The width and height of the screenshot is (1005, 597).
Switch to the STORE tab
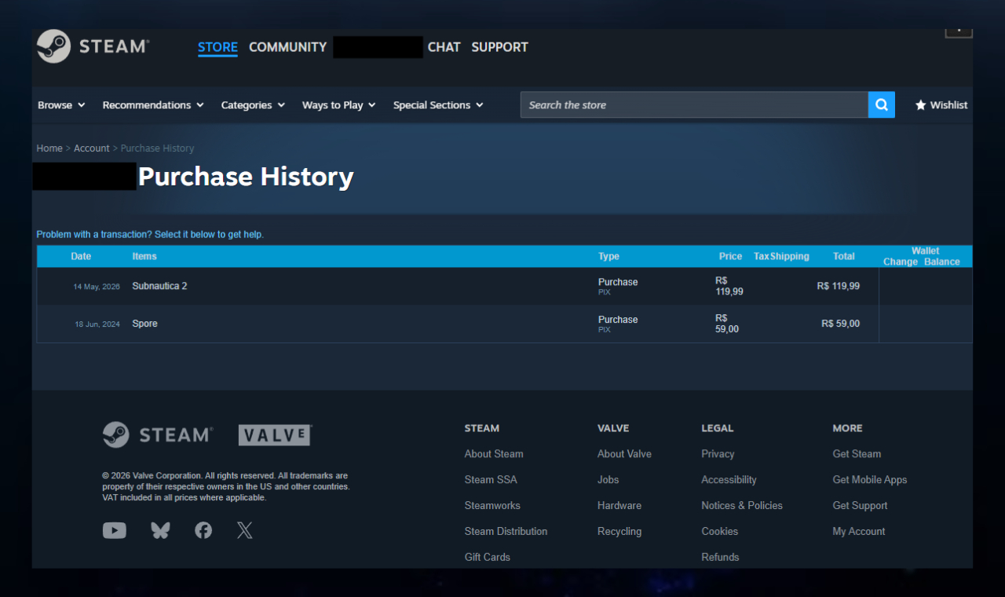[x=217, y=47]
